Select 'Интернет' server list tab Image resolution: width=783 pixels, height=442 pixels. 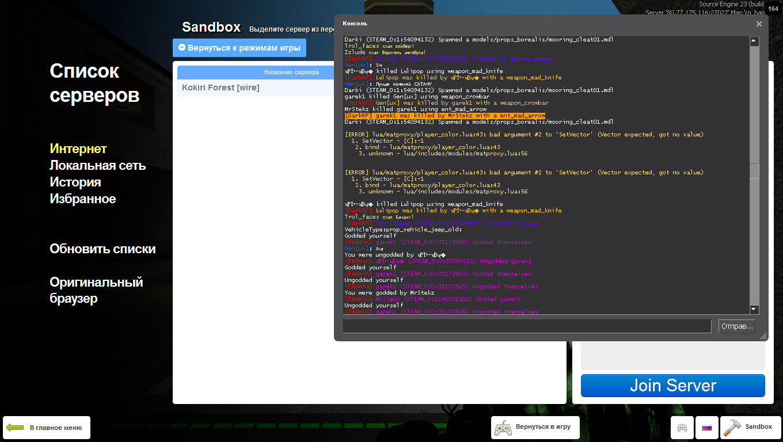[x=78, y=148]
